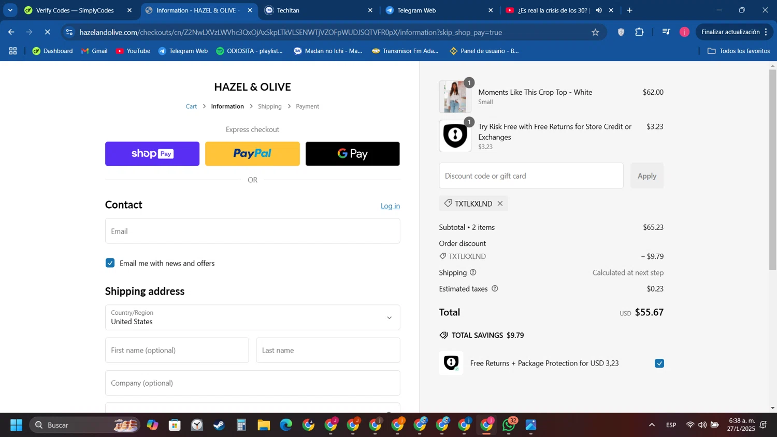Screen dimensions: 777x437
Task: Open the tab search dropdown
Action: point(10,10)
